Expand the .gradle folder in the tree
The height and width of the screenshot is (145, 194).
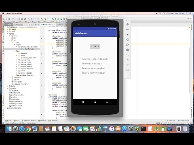[x=8, y=29]
